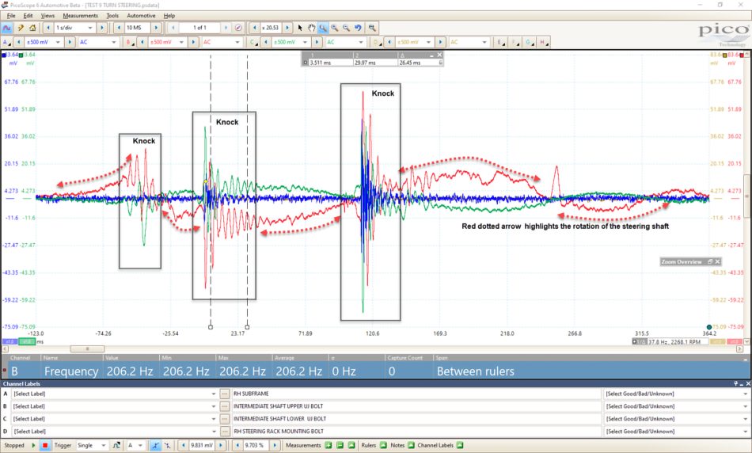
Task: Open the home startup settings icon
Action: tap(32, 28)
